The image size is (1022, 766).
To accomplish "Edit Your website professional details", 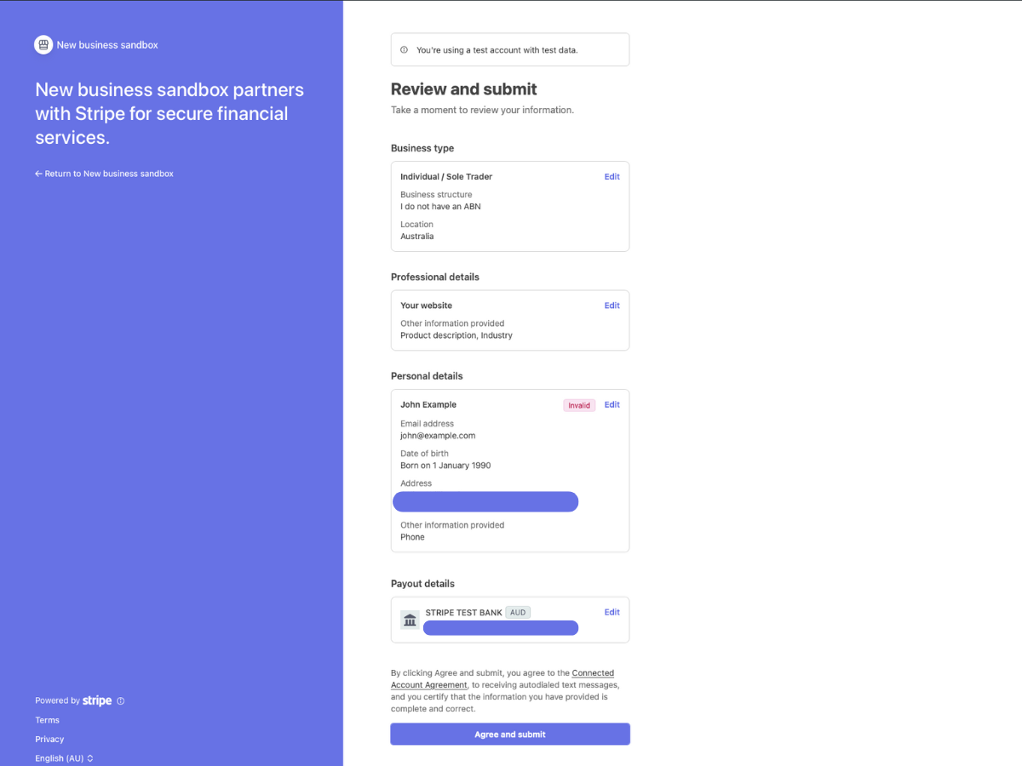I will coord(611,305).
